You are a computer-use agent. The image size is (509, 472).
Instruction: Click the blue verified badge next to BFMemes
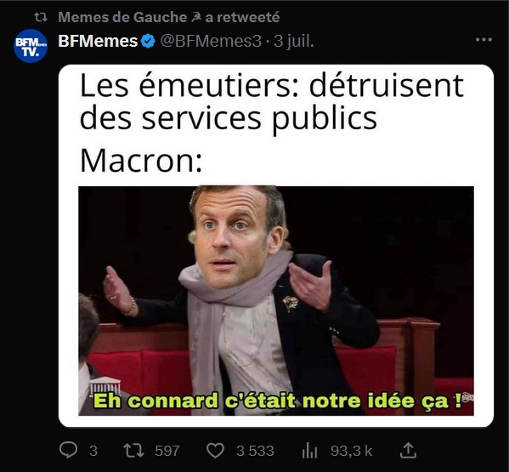149,42
